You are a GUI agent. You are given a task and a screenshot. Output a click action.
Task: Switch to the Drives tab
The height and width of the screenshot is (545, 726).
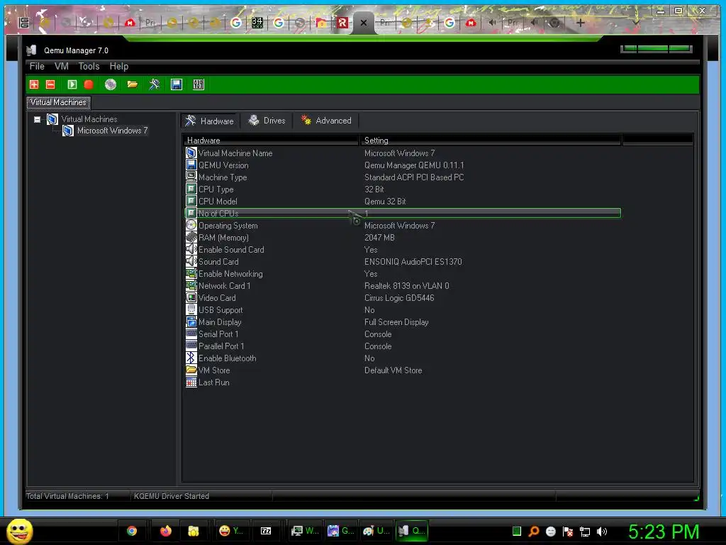267,121
